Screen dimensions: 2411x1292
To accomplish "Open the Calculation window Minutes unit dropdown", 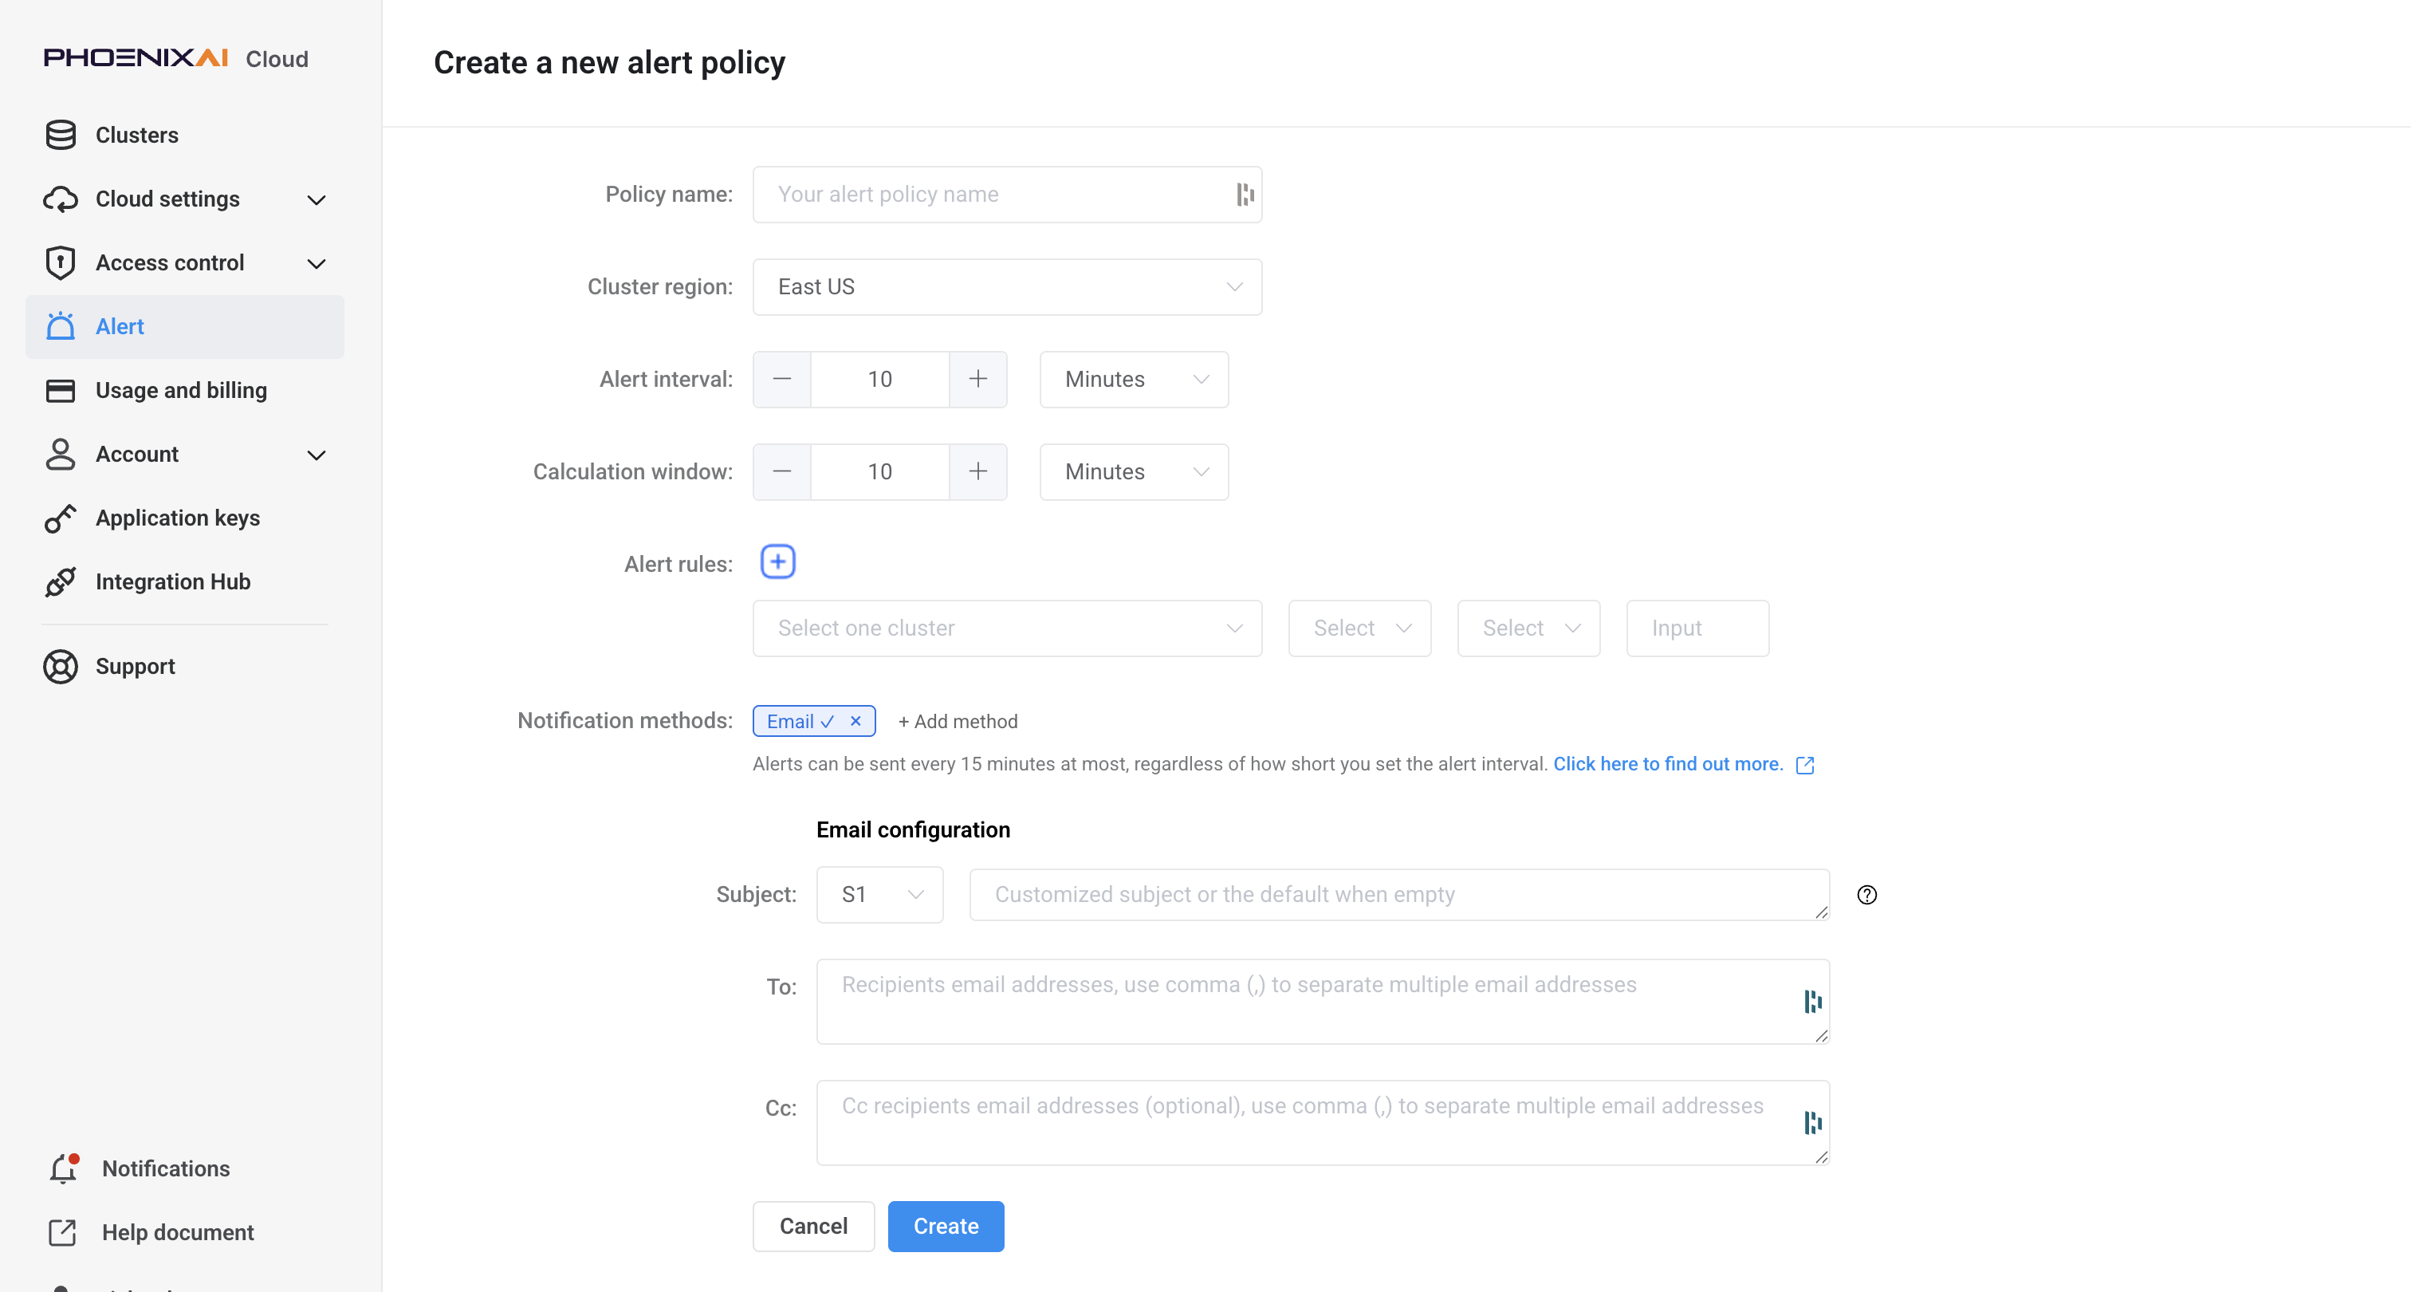I will coord(1134,471).
